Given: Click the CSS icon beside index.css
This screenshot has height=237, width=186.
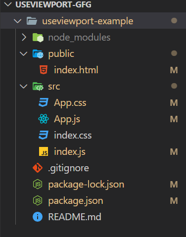Looking at the screenshot, I should (44, 135).
